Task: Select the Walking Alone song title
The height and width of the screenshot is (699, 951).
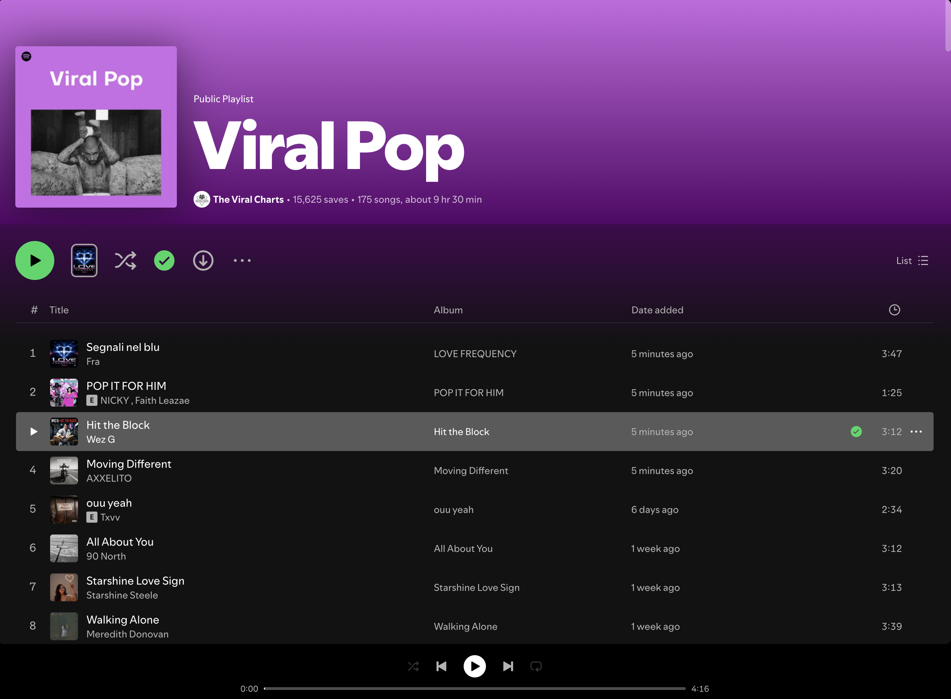Action: pos(123,619)
